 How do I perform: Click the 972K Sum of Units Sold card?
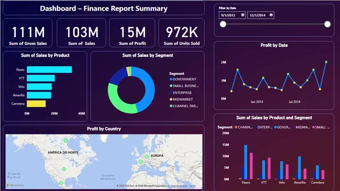click(x=182, y=33)
